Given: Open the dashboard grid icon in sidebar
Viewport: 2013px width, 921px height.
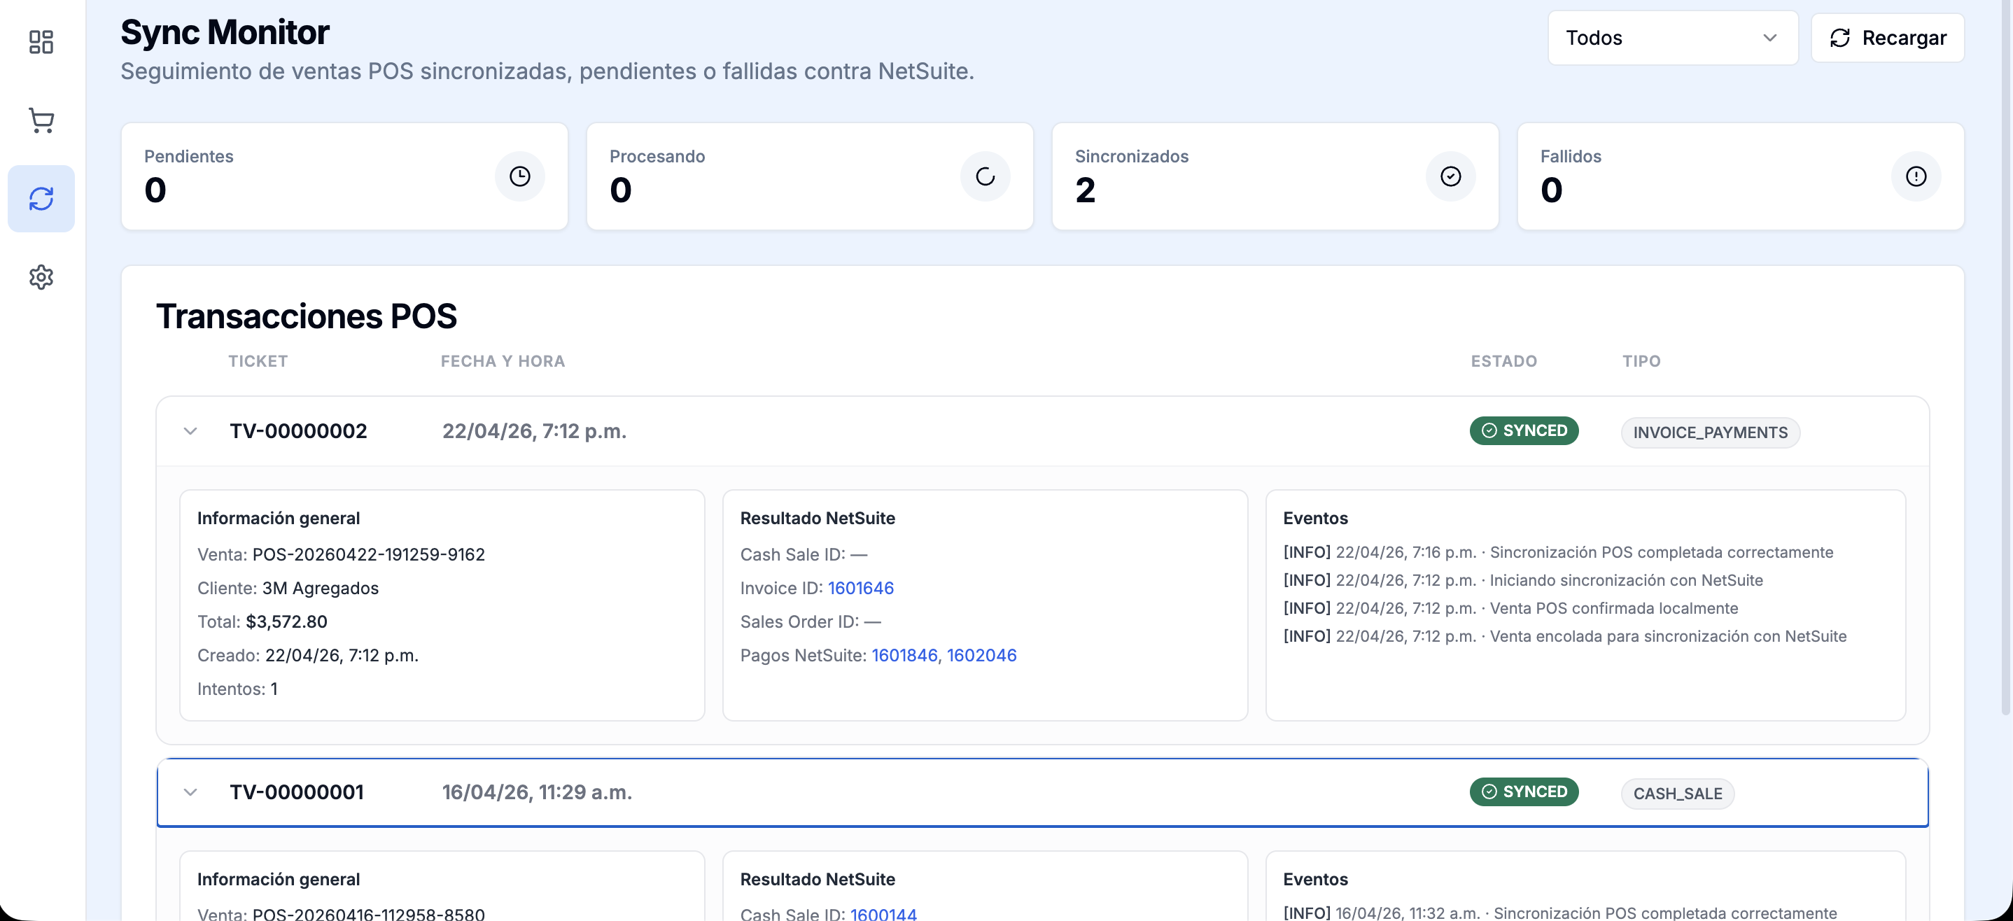Looking at the screenshot, I should pyautogui.click(x=41, y=41).
